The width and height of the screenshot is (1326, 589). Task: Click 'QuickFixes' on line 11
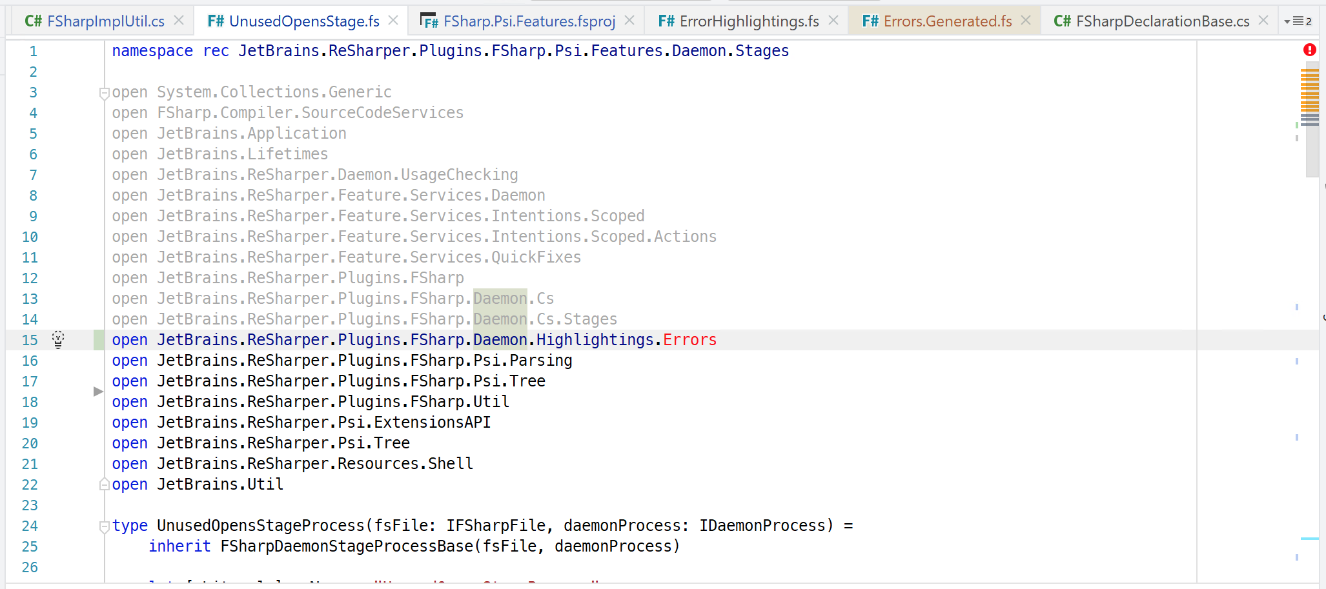[x=536, y=257]
